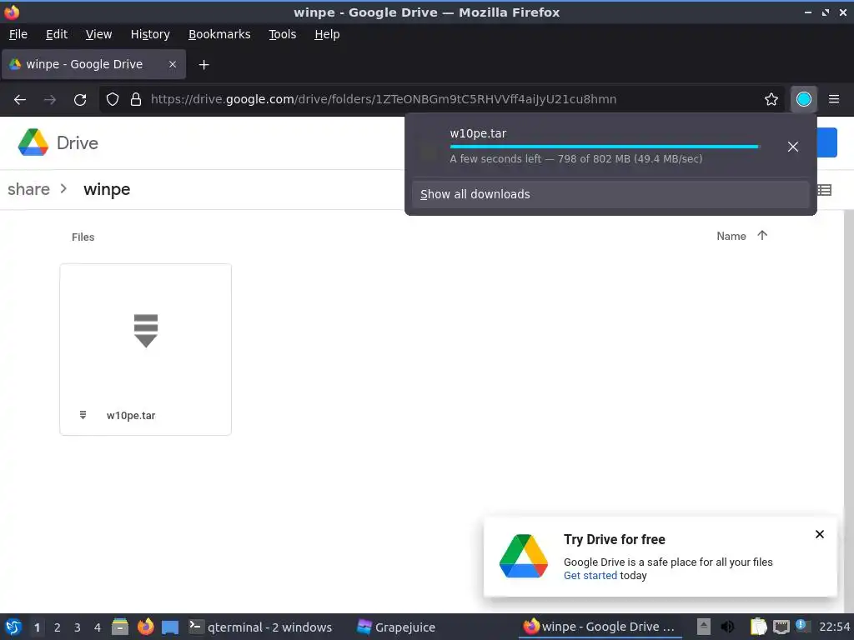Open the History menu

pyautogui.click(x=150, y=34)
